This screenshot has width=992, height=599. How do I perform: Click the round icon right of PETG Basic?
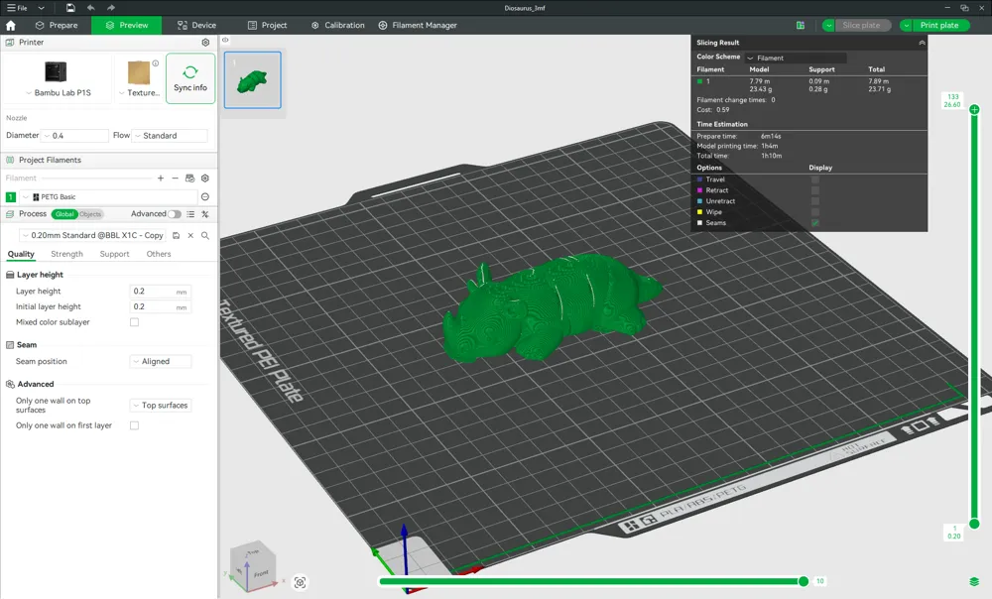click(205, 196)
